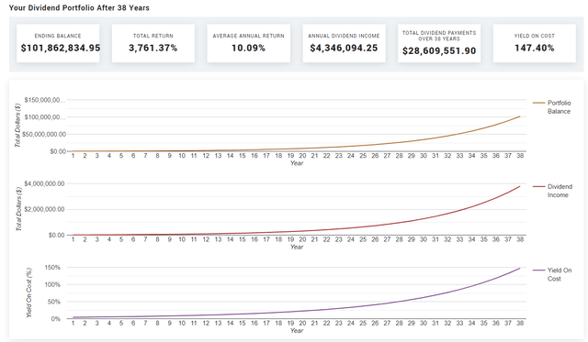Screen dimensions: 588x342
Task: Click the 'Your Dividend Portfolio After 38 Years' heading
Action: coord(79,8)
